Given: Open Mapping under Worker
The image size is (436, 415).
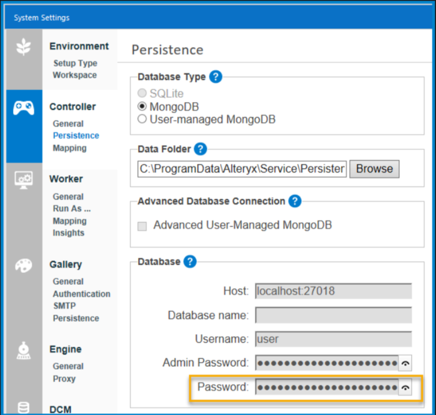Looking at the screenshot, I should point(70,221).
